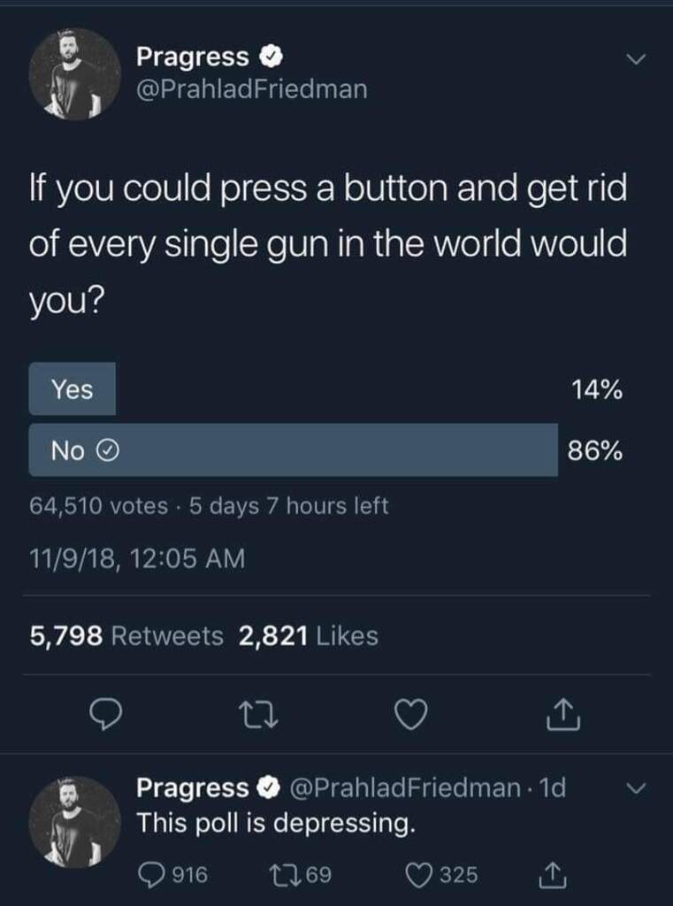Open @PrahladFriedman handle in main tweet

tap(251, 88)
